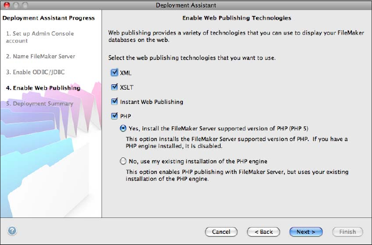Toggle the PHP checkbox
Viewport: 372px width, 245px height.
pyautogui.click(x=114, y=116)
